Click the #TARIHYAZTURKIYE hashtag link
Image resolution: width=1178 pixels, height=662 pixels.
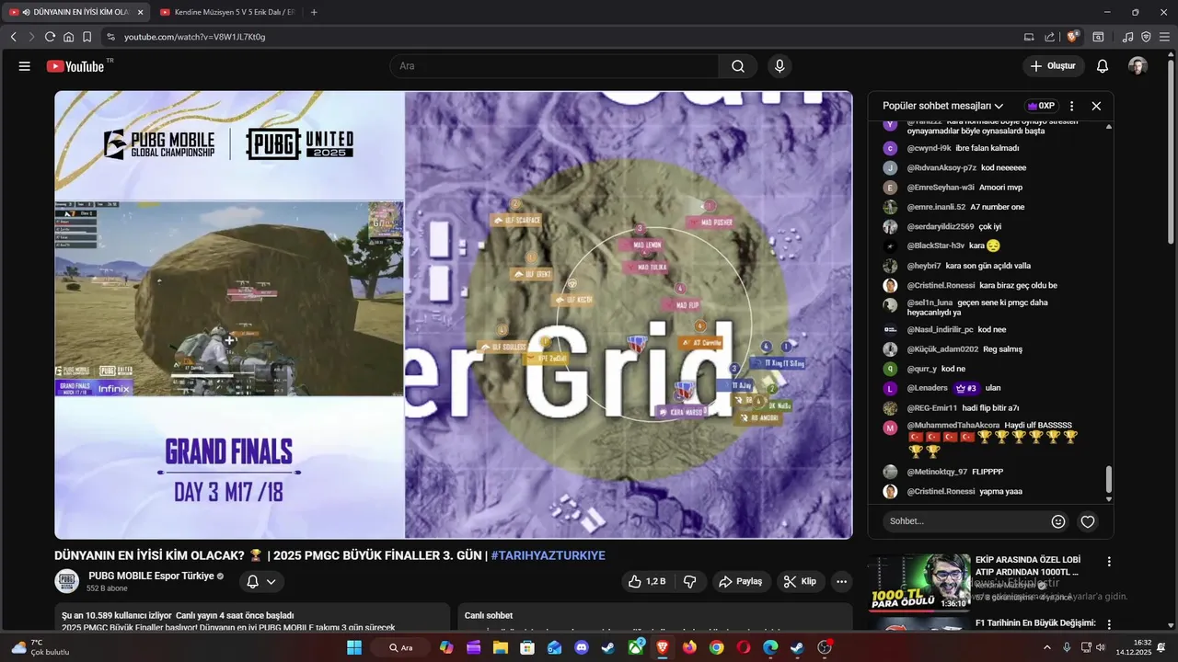tap(548, 555)
